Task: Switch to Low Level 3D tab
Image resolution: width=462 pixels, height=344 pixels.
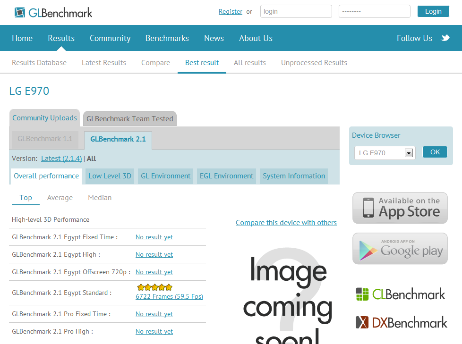Action: pos(110,176)
